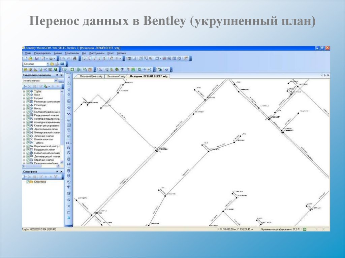Select the Pump tool in vertical toolbar

tap(69, 120)
